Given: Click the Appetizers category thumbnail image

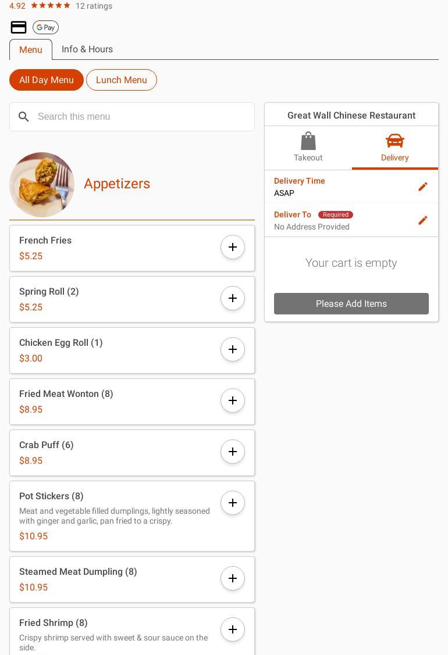Looking at the screenshot, I should 42,185.
